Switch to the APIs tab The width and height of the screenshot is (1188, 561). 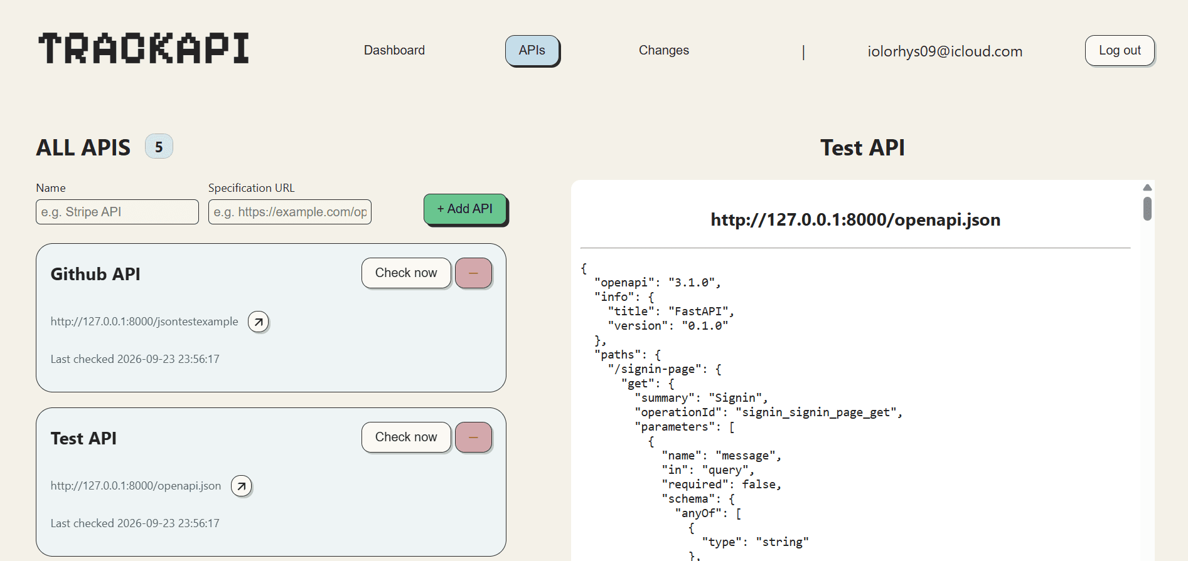(532, 50)
